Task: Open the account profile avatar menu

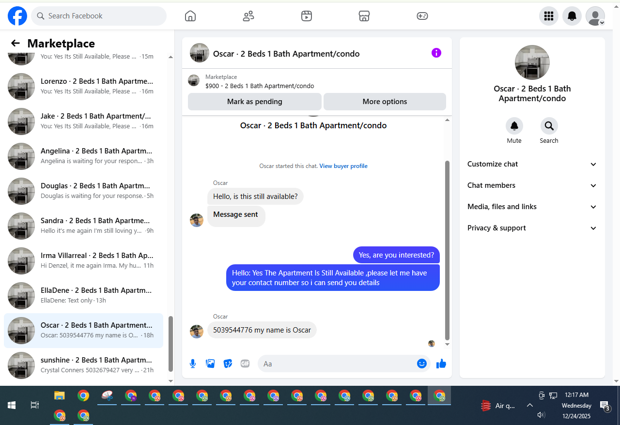Action: click(595, 16)
